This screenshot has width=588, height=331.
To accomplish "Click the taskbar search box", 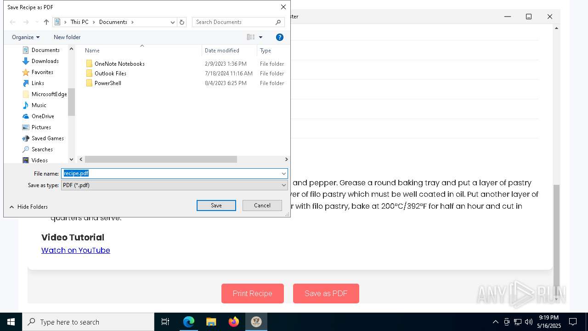I will tap(88, 322).
